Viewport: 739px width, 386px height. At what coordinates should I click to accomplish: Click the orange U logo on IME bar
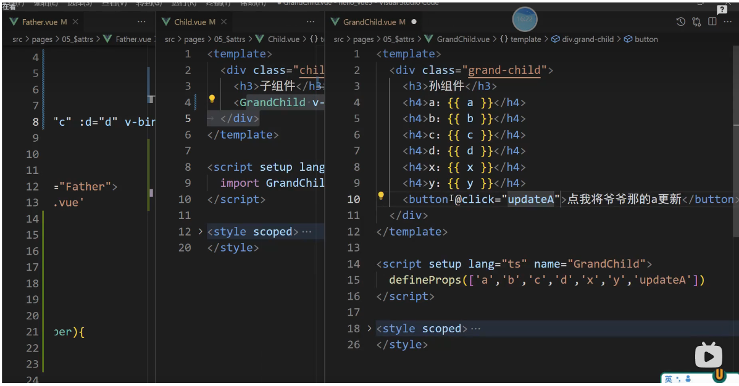coord(719,375)
